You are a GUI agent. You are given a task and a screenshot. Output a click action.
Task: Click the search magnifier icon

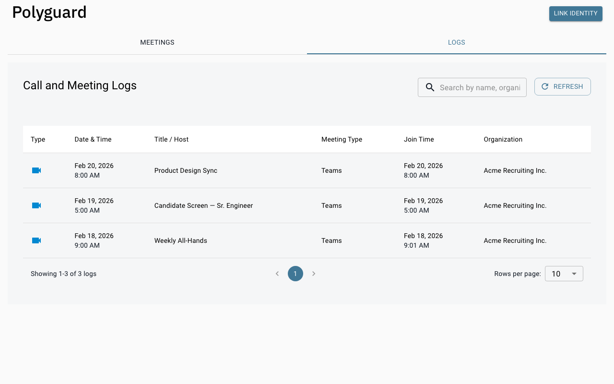point(430,87)
